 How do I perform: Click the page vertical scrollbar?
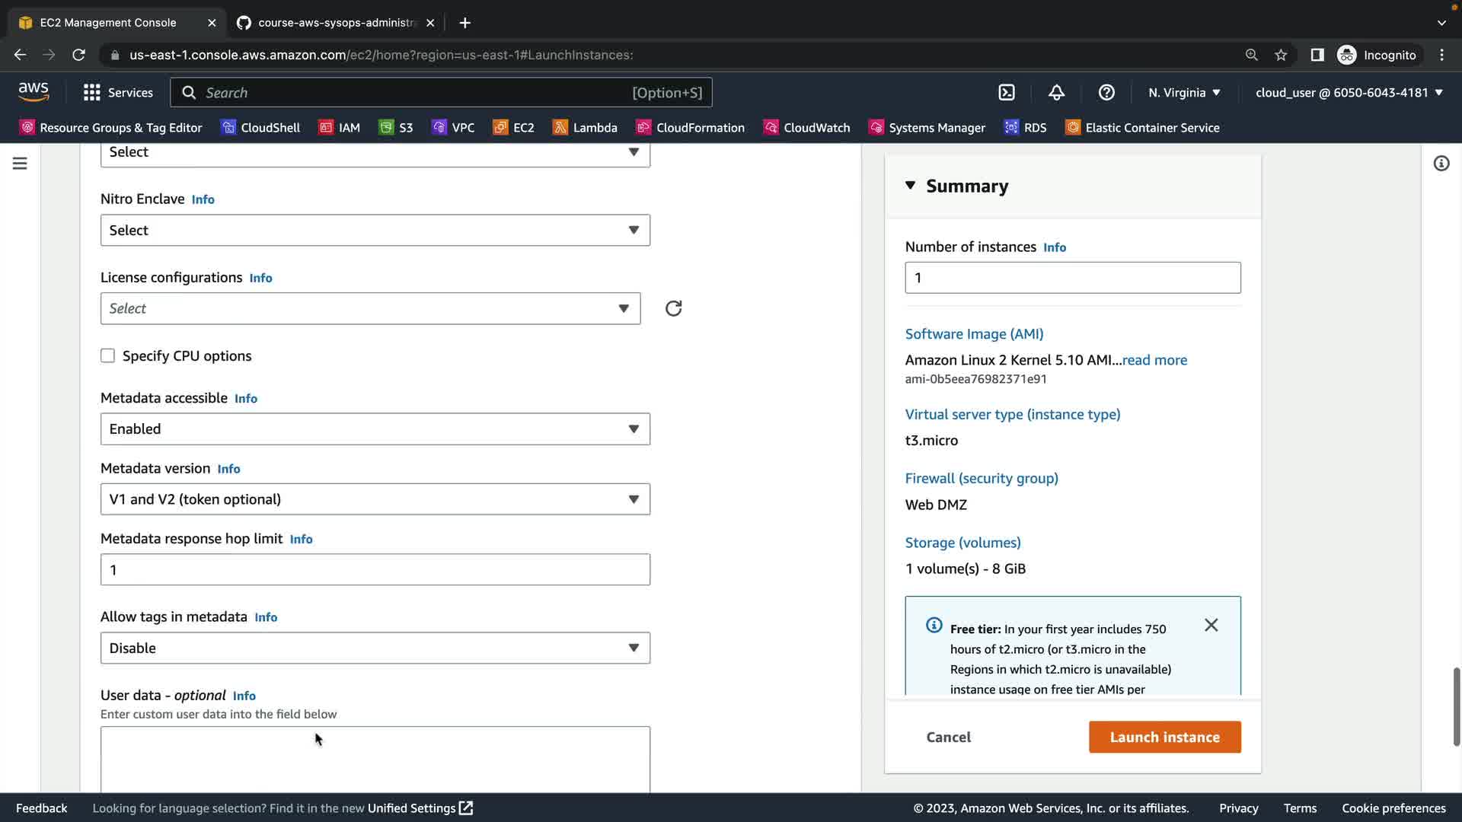[1456, 708]
